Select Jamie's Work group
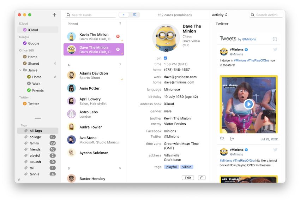 tap(38, 83)
